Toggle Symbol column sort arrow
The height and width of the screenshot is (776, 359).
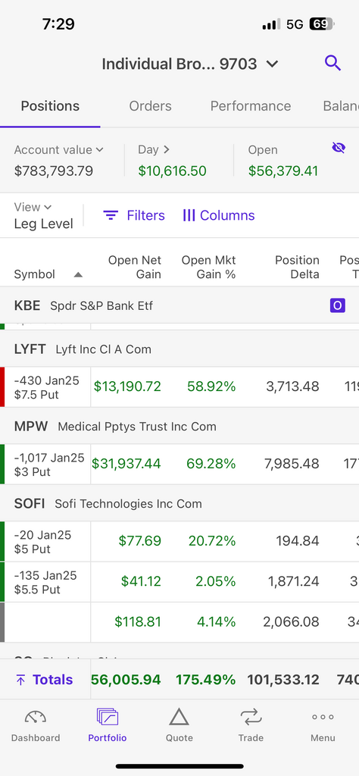click(78, 274)
